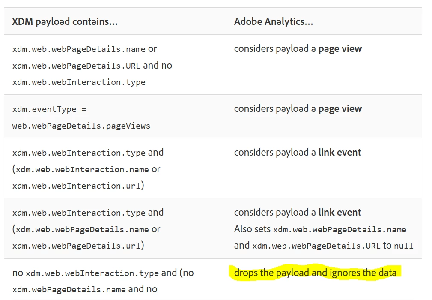This screenshot has height=300, width=432.
Task: Click xdm.web.webInteraction.type code under 'and no' in first row
Action: pos(79,82)
